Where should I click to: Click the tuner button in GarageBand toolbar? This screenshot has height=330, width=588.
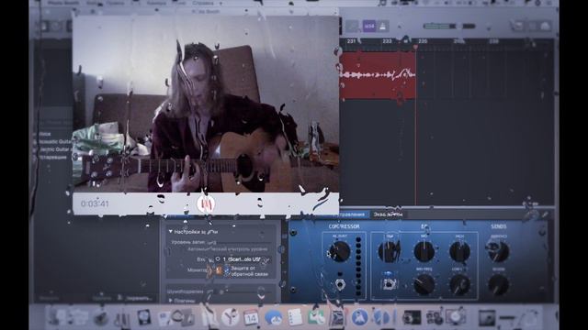tap(352, 27)
